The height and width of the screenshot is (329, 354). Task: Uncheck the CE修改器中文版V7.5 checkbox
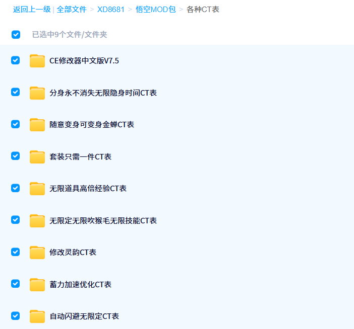tap(15, 60)
